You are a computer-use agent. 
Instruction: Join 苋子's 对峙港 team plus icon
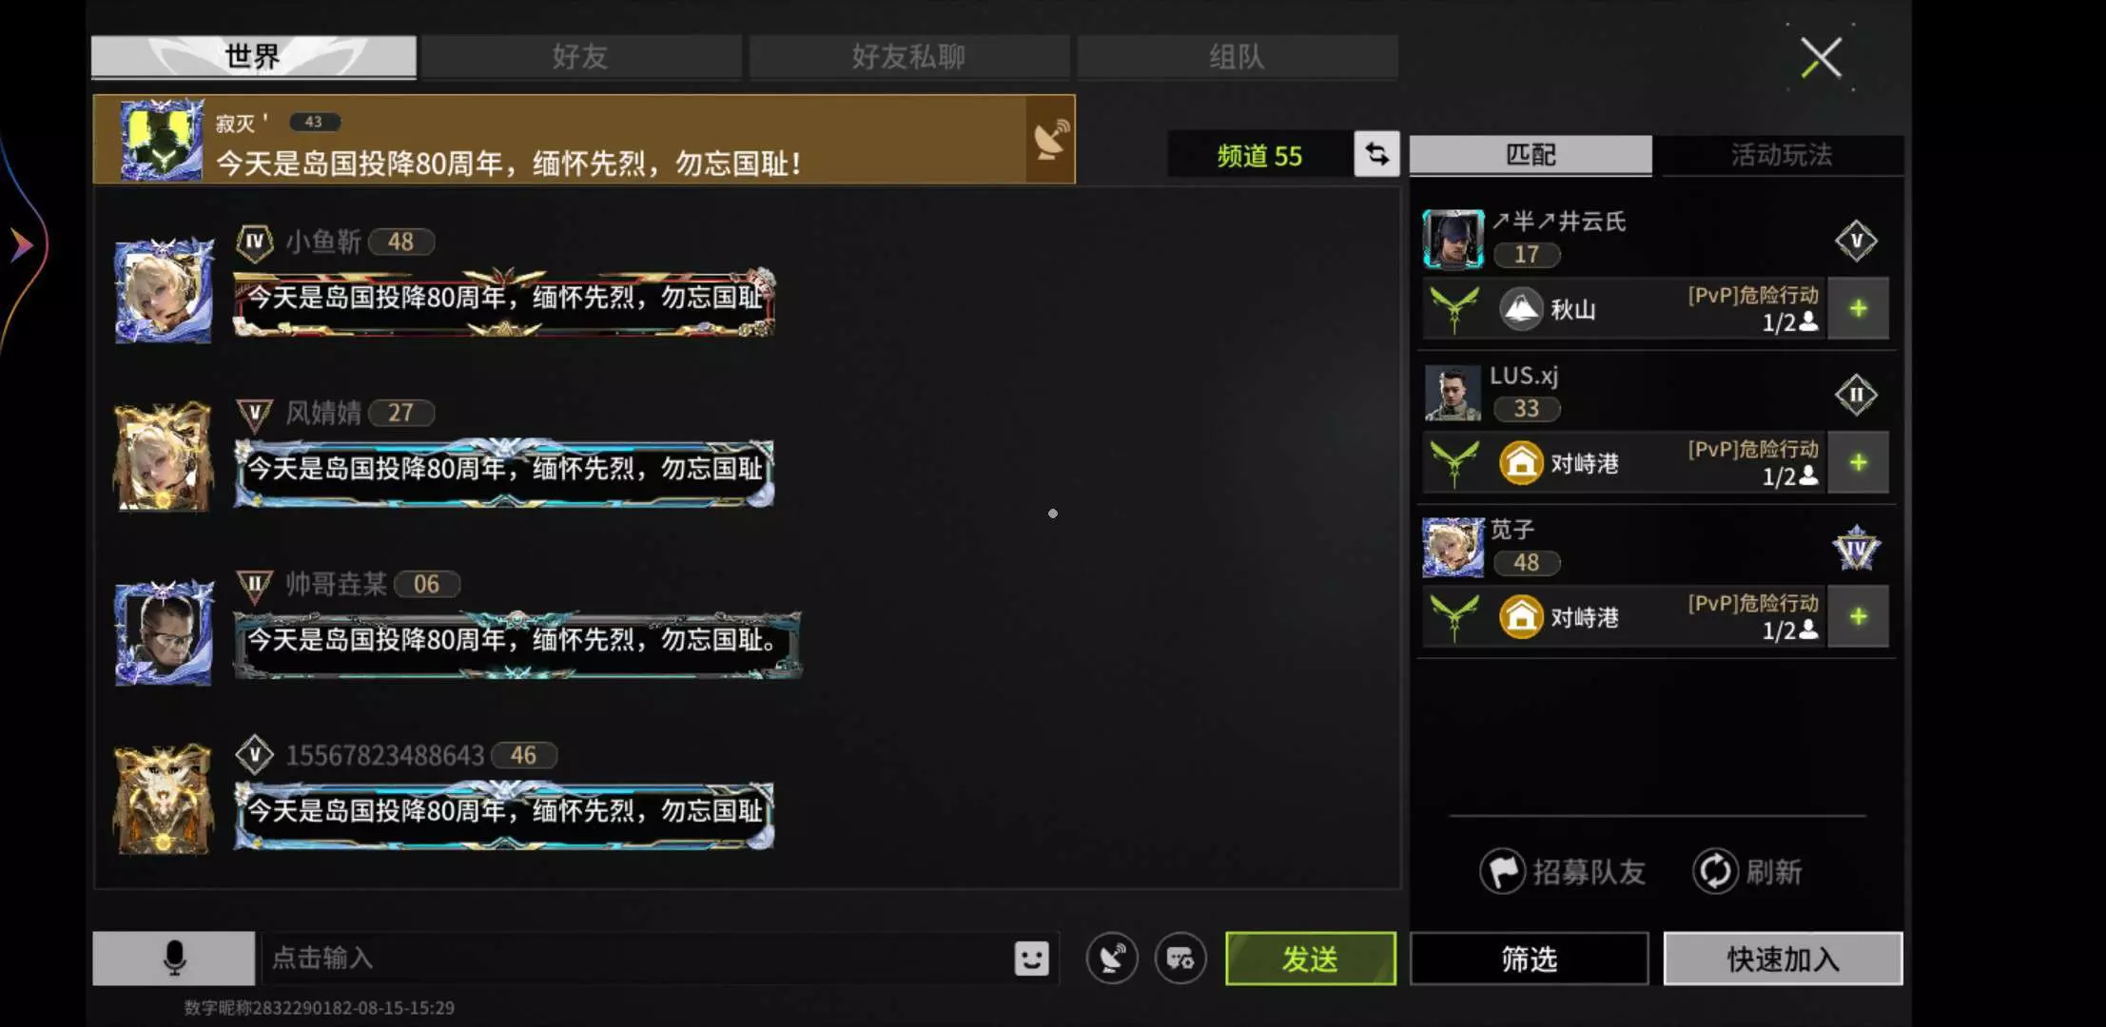[x=1858, y=617]
